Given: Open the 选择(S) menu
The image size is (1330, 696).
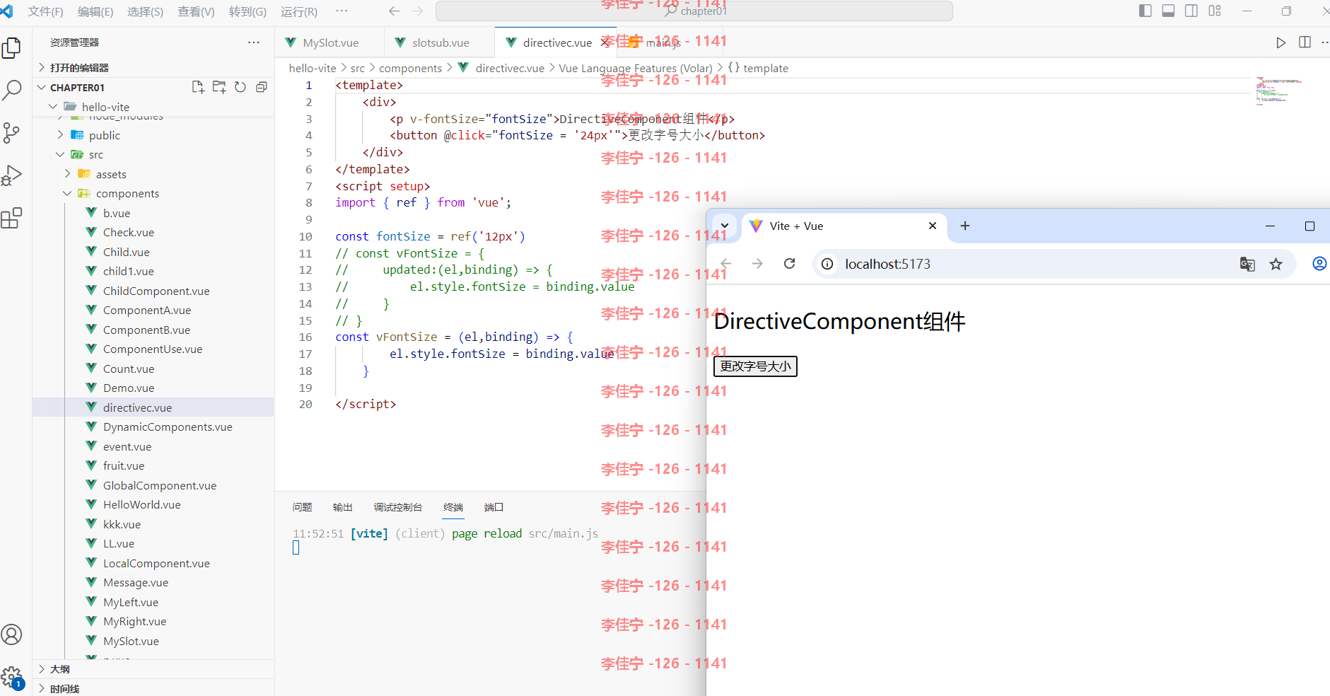Looking at the screenshot, I should [146, 11].
